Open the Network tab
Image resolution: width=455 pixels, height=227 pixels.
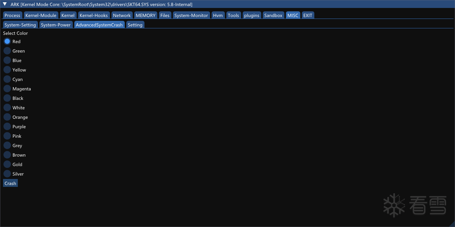[x=122, y=15]
